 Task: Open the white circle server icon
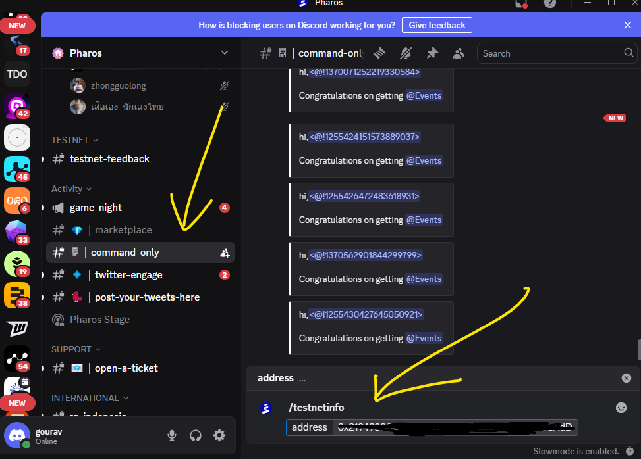click(x=17, y=137)
